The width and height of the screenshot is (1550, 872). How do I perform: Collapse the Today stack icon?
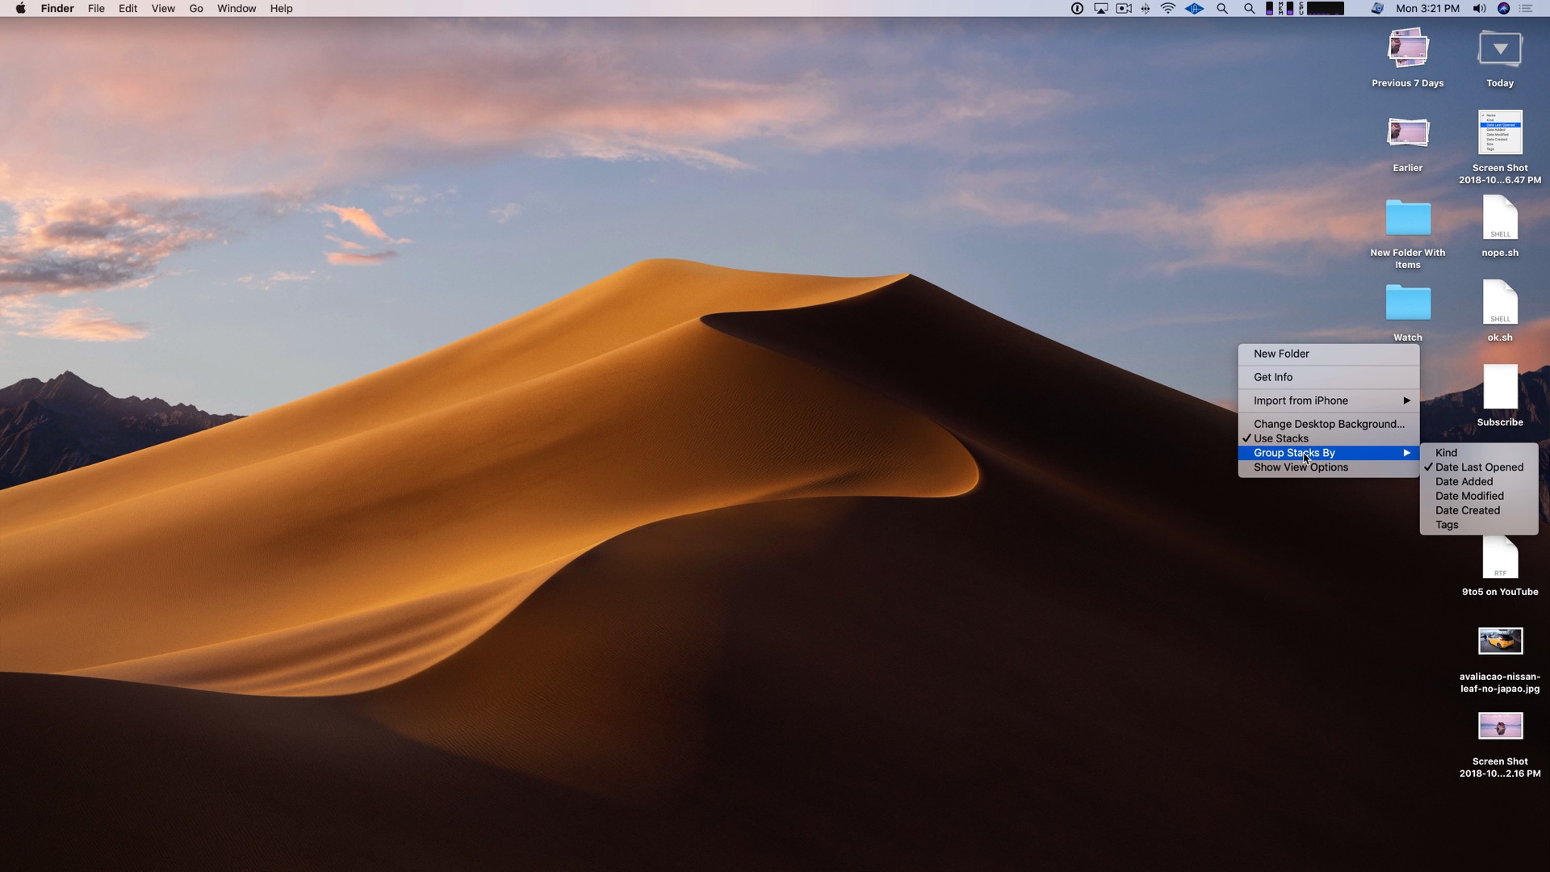coord(1499,50)
